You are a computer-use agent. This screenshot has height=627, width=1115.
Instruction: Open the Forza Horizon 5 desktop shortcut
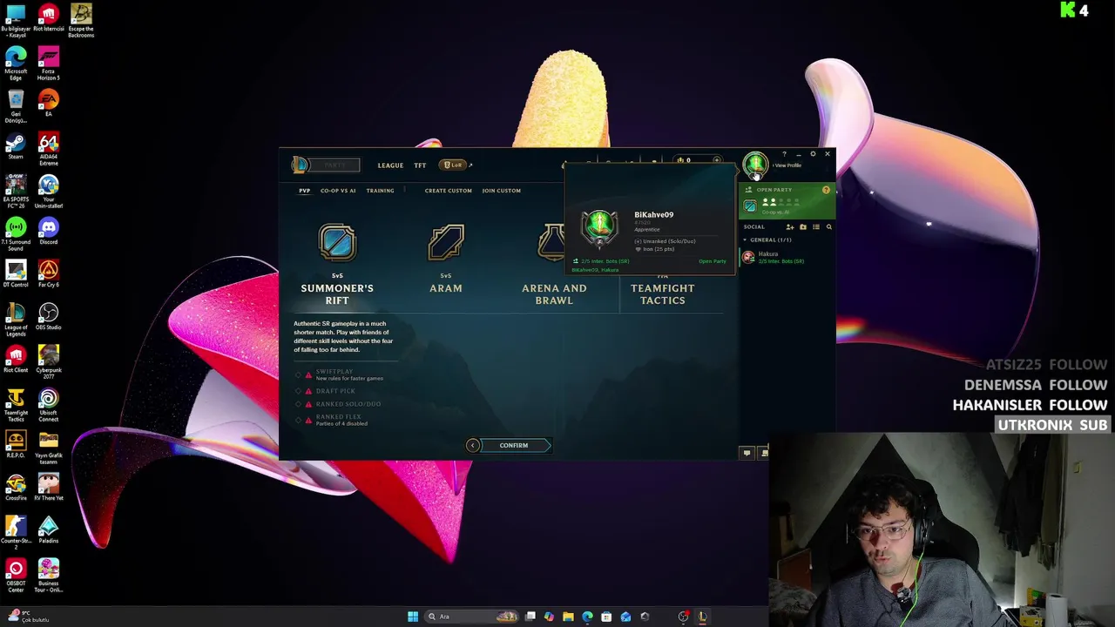tap(49, 64)
